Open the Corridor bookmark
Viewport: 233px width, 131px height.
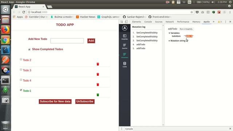[36, 17]
